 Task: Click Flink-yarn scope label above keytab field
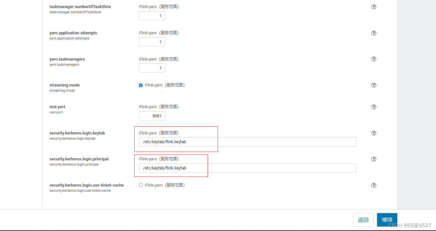click(x=159, y=133)
